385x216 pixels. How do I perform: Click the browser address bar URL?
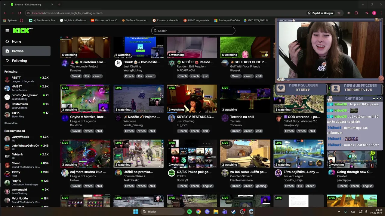[x=67, y=13]
